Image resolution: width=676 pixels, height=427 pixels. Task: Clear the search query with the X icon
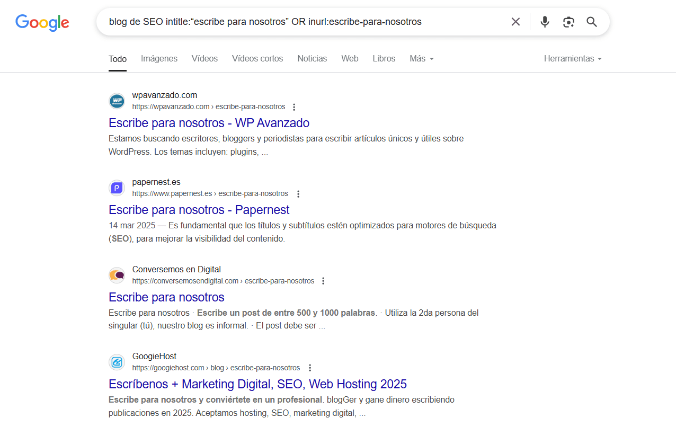pyautogui.click(x=515, y=22)
